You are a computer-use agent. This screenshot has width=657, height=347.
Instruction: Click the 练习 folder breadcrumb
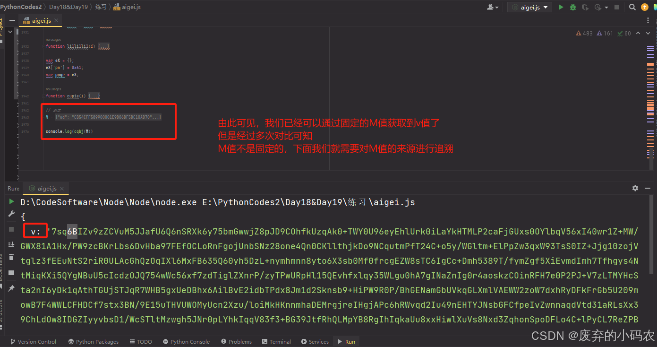(x=102, y=7)
